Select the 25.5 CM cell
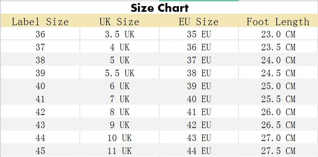The image size is (318, 157). pos(278,98)
